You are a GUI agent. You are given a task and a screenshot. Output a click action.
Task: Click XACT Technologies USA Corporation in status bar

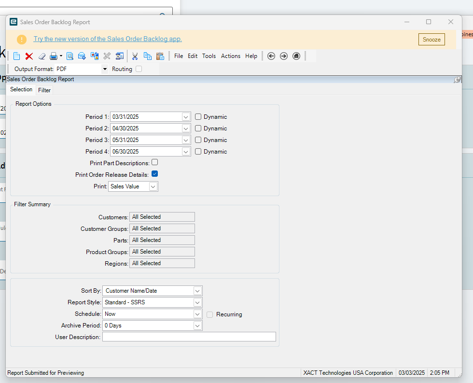[x=348, y=373]
